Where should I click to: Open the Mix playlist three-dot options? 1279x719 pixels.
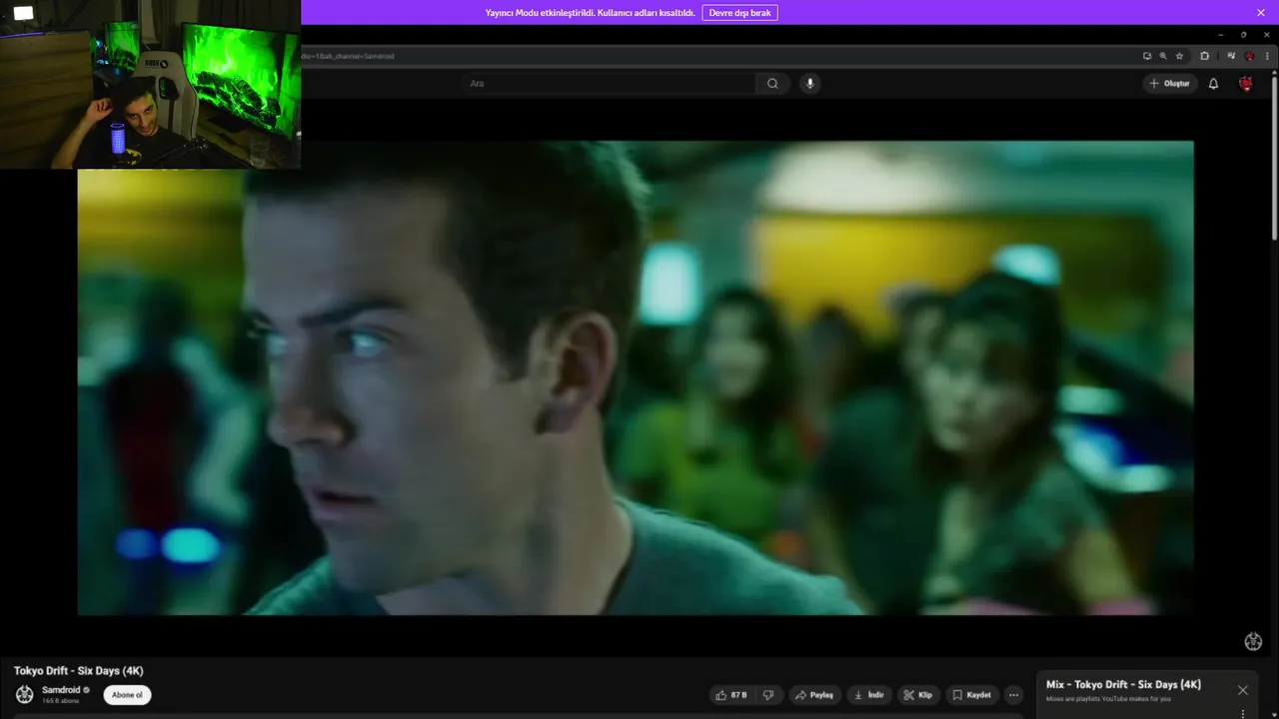[1243, 713]
